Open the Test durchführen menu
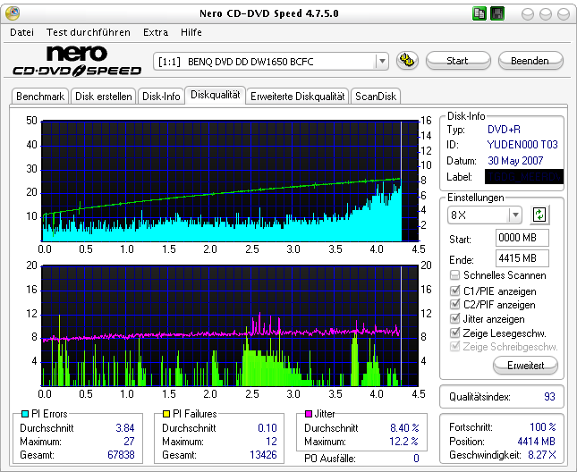This screenshot has height=472, width=577. click(89, 32)
